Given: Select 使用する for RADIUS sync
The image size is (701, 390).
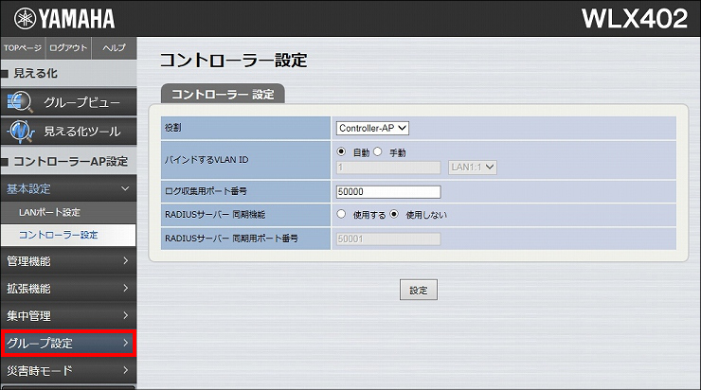Looking at the screenshot, I should coord(341,214).
